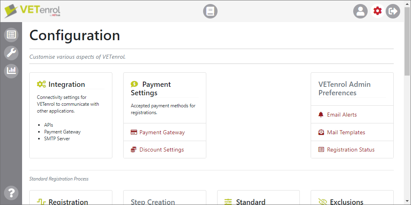
Task: Click the Registration card heading
Action: coord(68,202)
